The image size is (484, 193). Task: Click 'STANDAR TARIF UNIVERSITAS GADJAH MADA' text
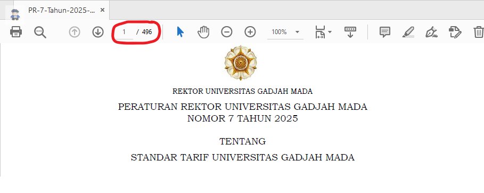click(243, 157)
